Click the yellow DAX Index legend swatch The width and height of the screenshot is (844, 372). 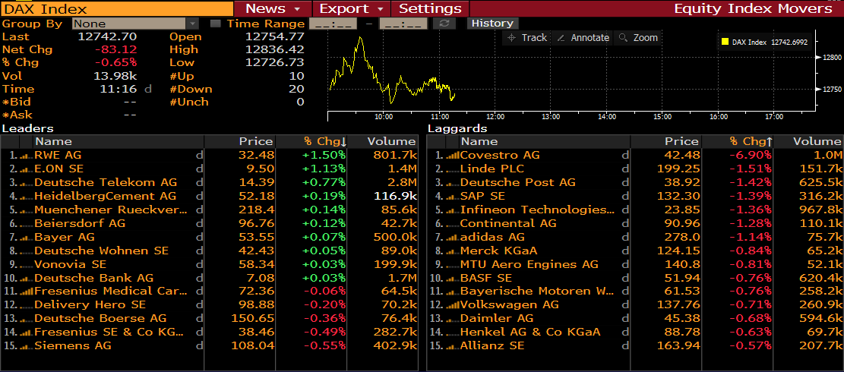point(725,42)
